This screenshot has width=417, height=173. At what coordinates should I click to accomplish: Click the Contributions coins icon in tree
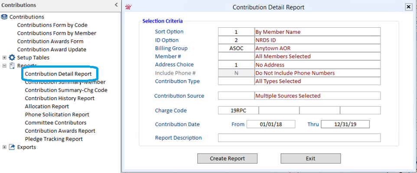tap(4, 17)
